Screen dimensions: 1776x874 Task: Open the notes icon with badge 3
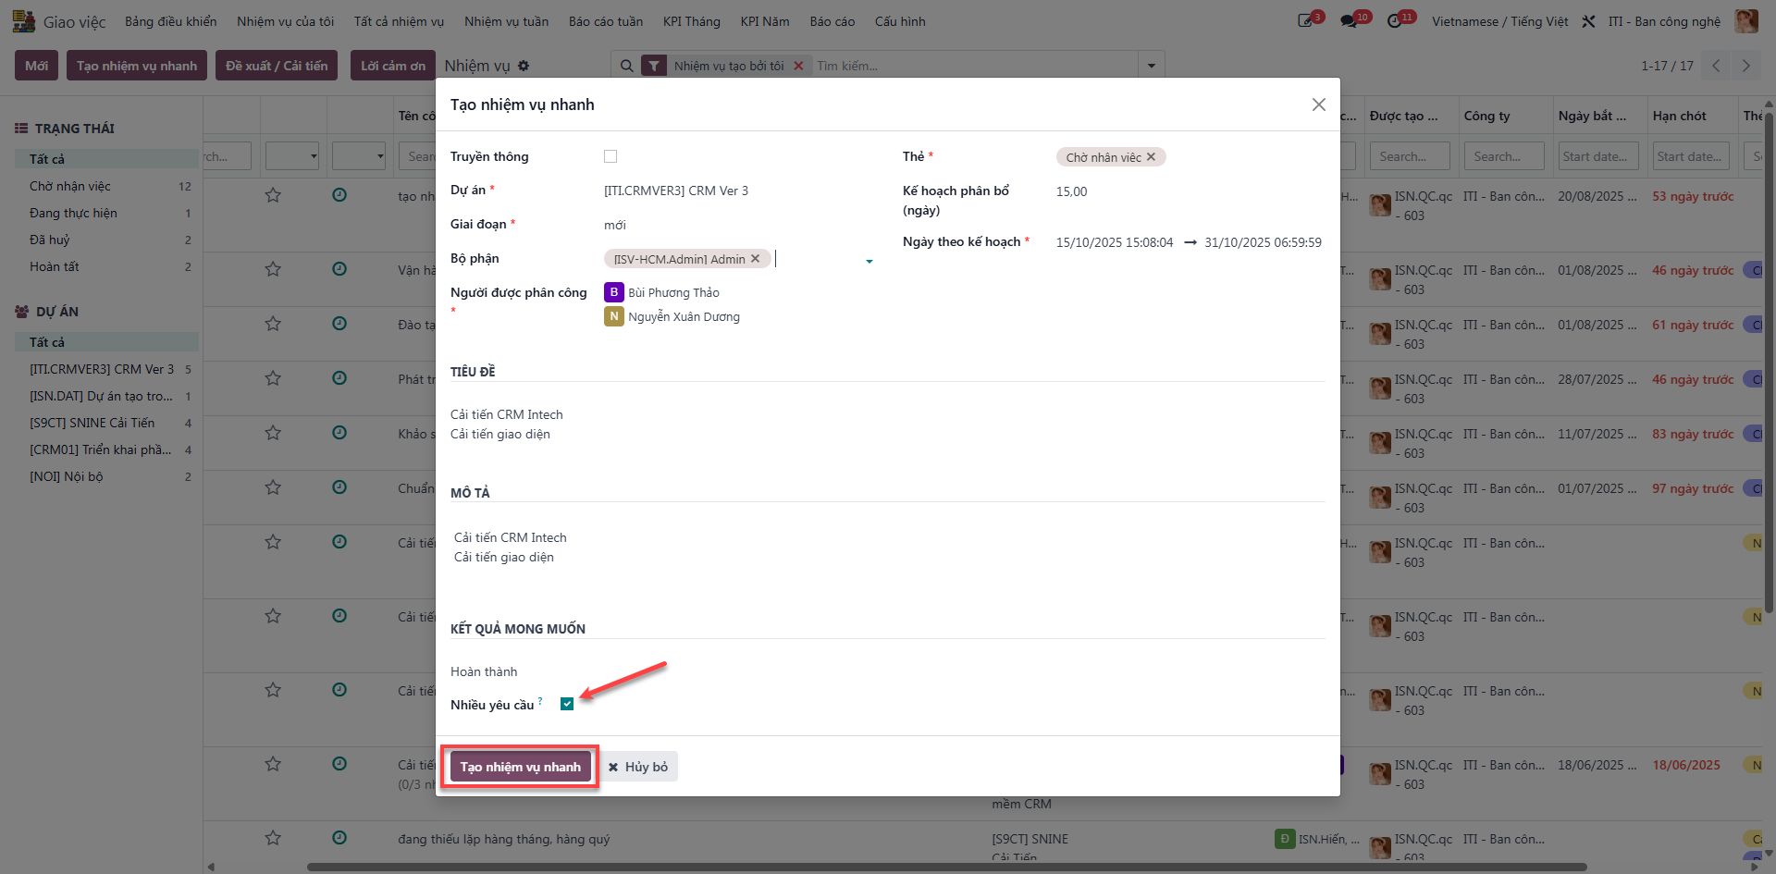[1306, 21]
